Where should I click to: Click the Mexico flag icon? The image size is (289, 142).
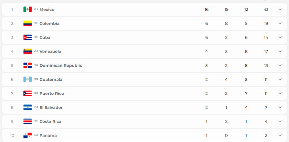[27, 9]
